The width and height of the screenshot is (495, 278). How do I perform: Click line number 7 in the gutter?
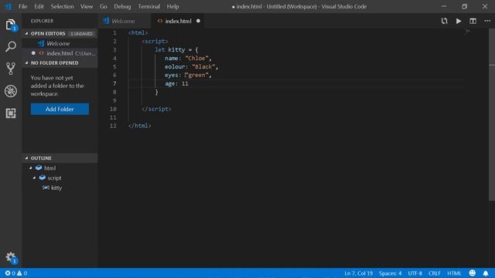pyautogui.click(x=114, y=83)
